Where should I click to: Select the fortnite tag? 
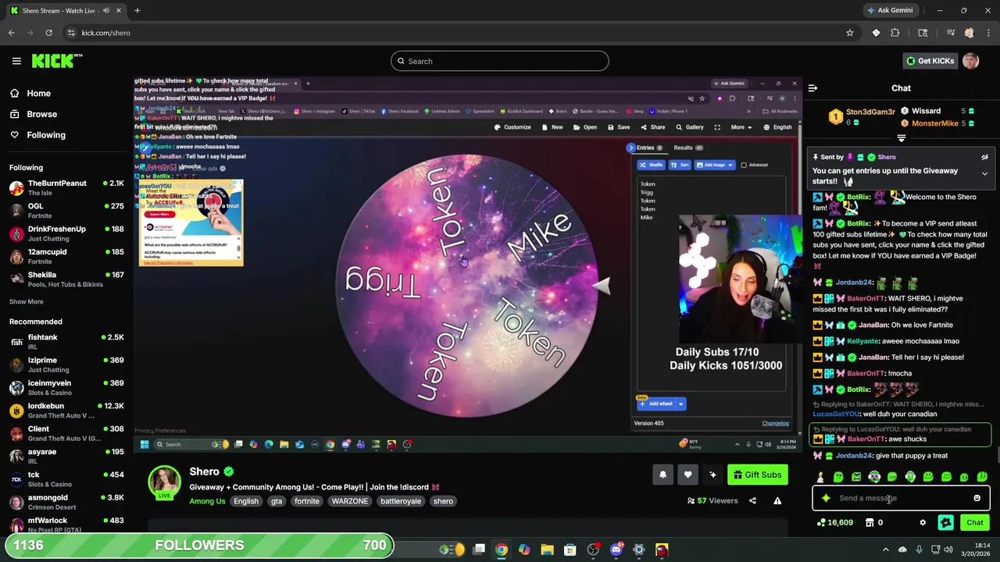306,501
